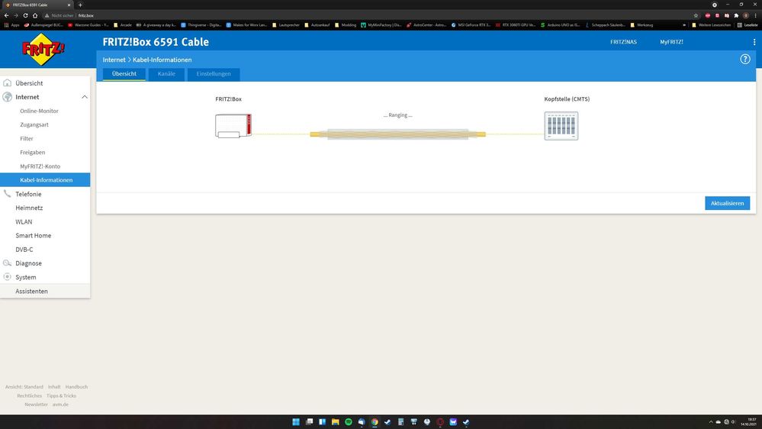Open the browser extensions puzzle icon
Screen dimensions: 762x429
[736, 15]
